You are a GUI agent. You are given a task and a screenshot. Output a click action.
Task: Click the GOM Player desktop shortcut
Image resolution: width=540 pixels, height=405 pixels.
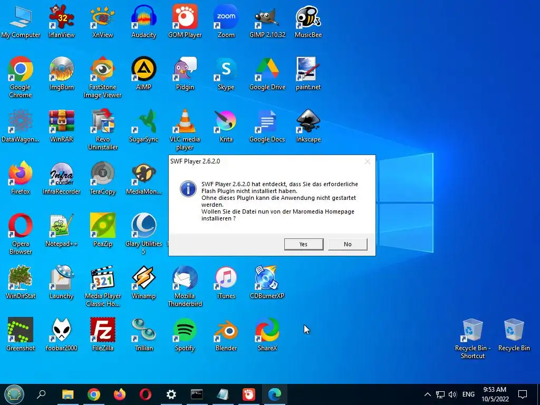tap(185, 21)
